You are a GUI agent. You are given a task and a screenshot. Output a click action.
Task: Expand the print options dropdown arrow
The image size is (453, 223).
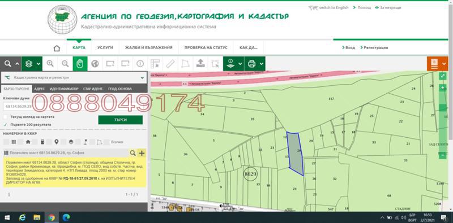[262, 64]
